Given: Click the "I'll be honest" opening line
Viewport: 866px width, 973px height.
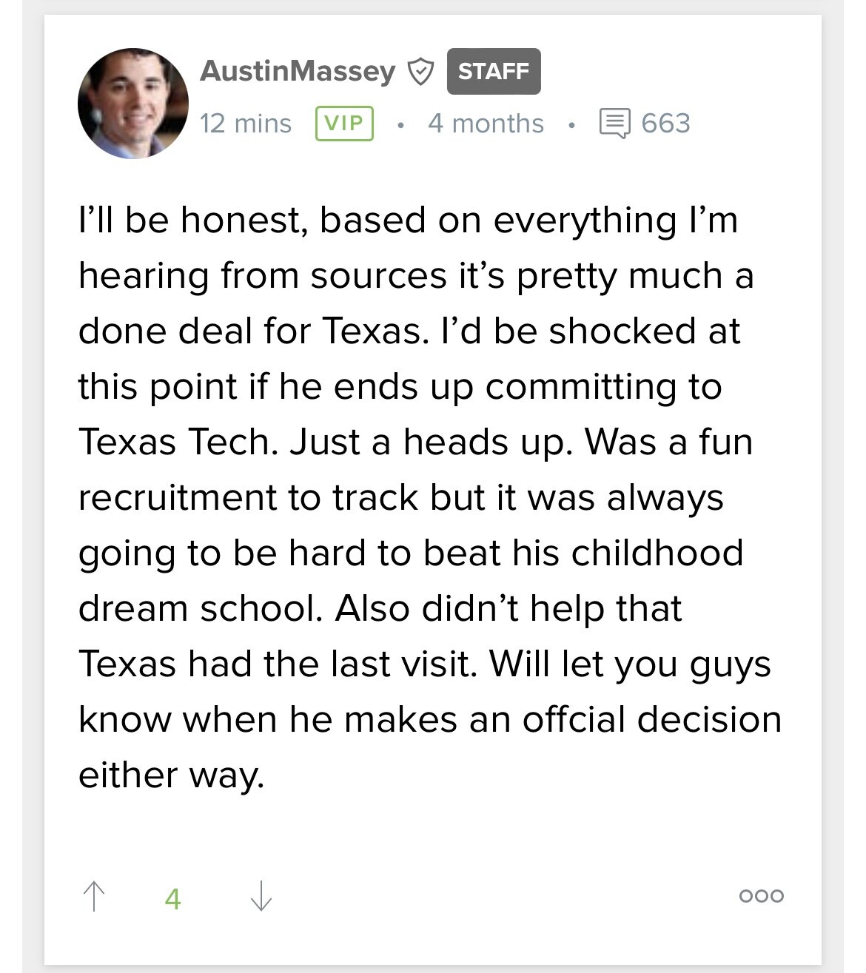Looking at the screenshot, I should tap(189, 220).
